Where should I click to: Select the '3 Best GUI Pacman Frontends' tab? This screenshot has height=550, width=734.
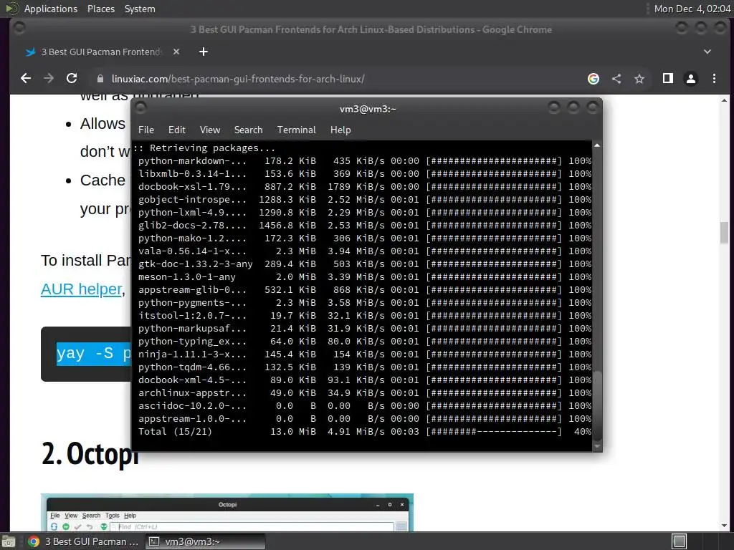100,52
